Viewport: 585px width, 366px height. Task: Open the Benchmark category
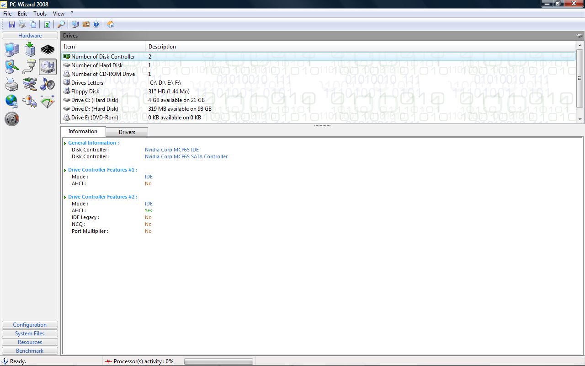[30, 351]
